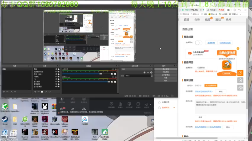Select the 游戏 tab on Douyu page
The width and height of the screenshot is (252, 141).
[218, 20]
